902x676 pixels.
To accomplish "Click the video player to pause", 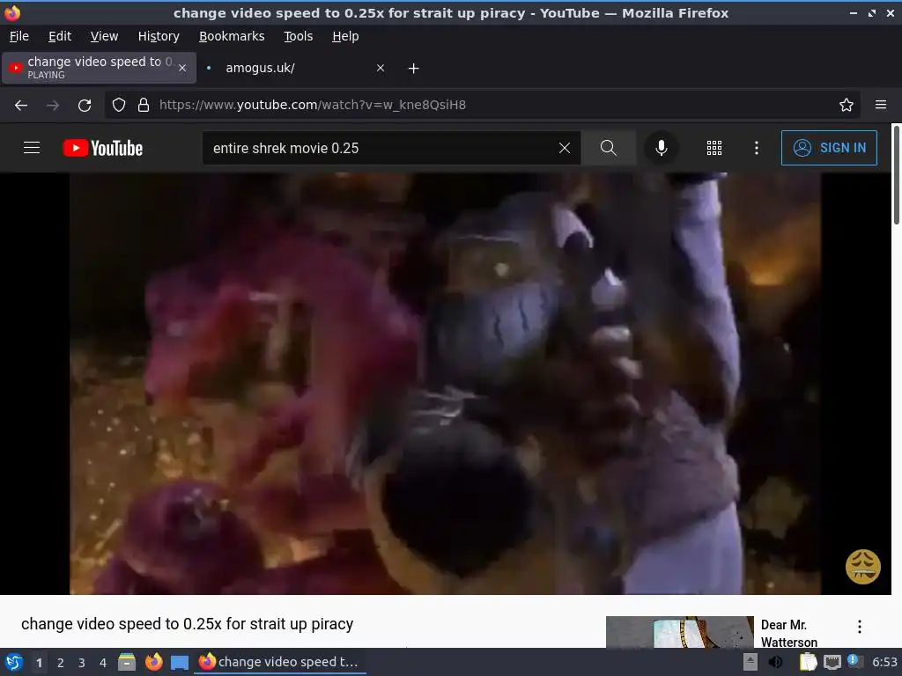I will tap(445, 384).
